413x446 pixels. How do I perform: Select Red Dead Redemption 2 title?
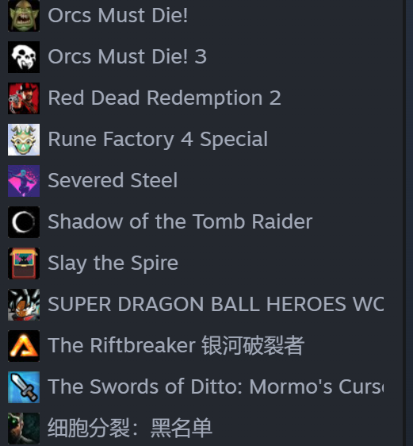[x=164, y=98]
